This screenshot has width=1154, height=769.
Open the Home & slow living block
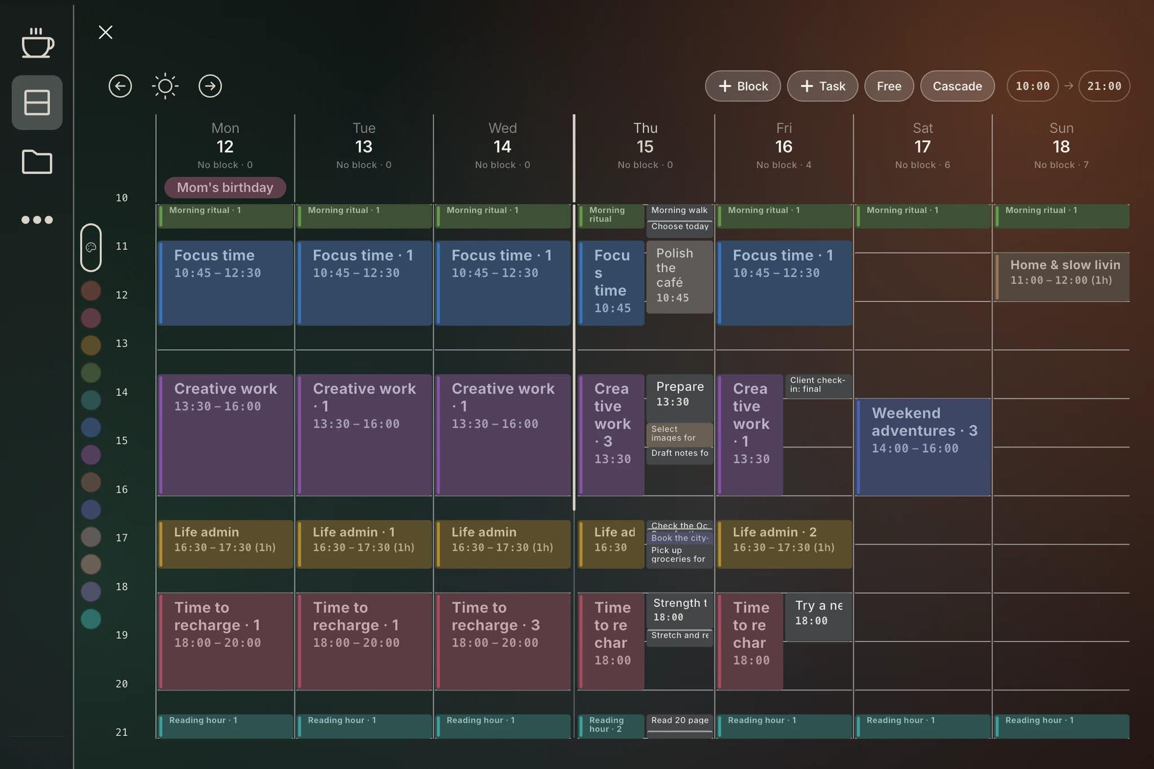pyautogui.click(x=1062, y=277)
